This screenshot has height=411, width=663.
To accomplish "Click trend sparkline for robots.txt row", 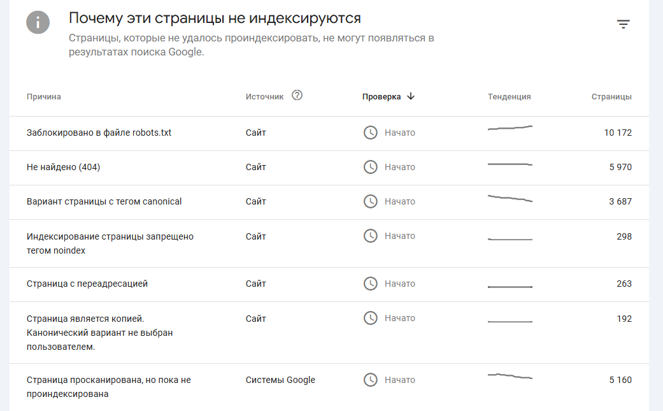I will click(x=510, y=128).
